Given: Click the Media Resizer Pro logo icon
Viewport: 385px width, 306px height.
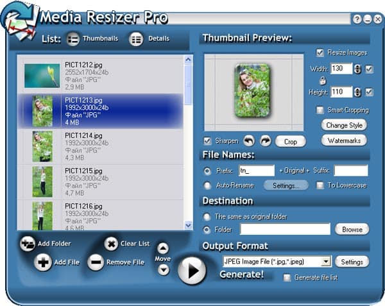Looking at the screenshot, I should [20, 21].
